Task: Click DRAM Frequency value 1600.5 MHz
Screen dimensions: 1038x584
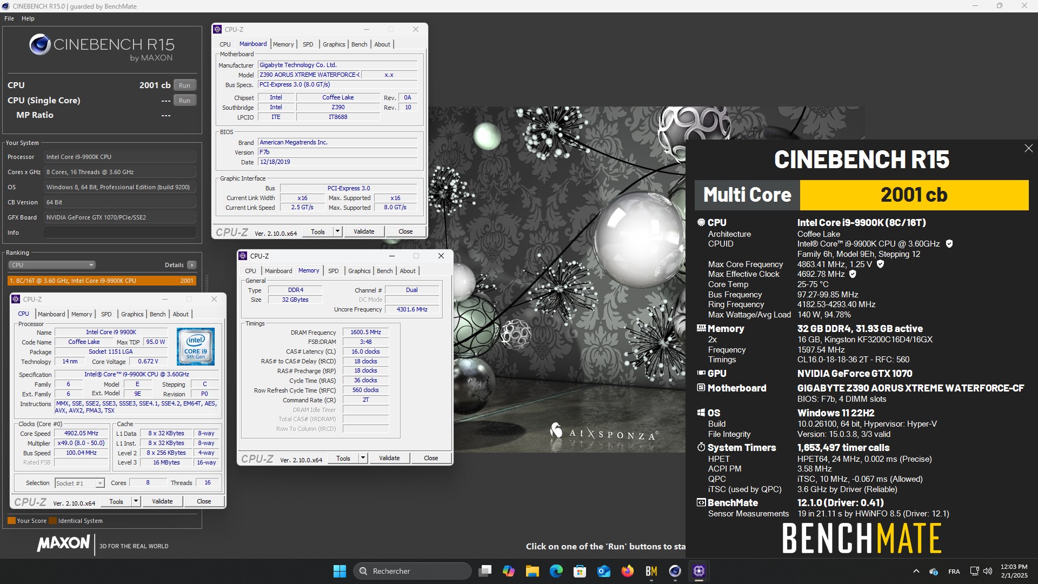Action: 366,332
